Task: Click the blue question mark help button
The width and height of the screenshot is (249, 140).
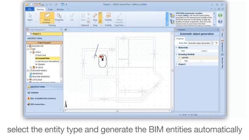Action: pyautogui.click(x=220, y=21)
